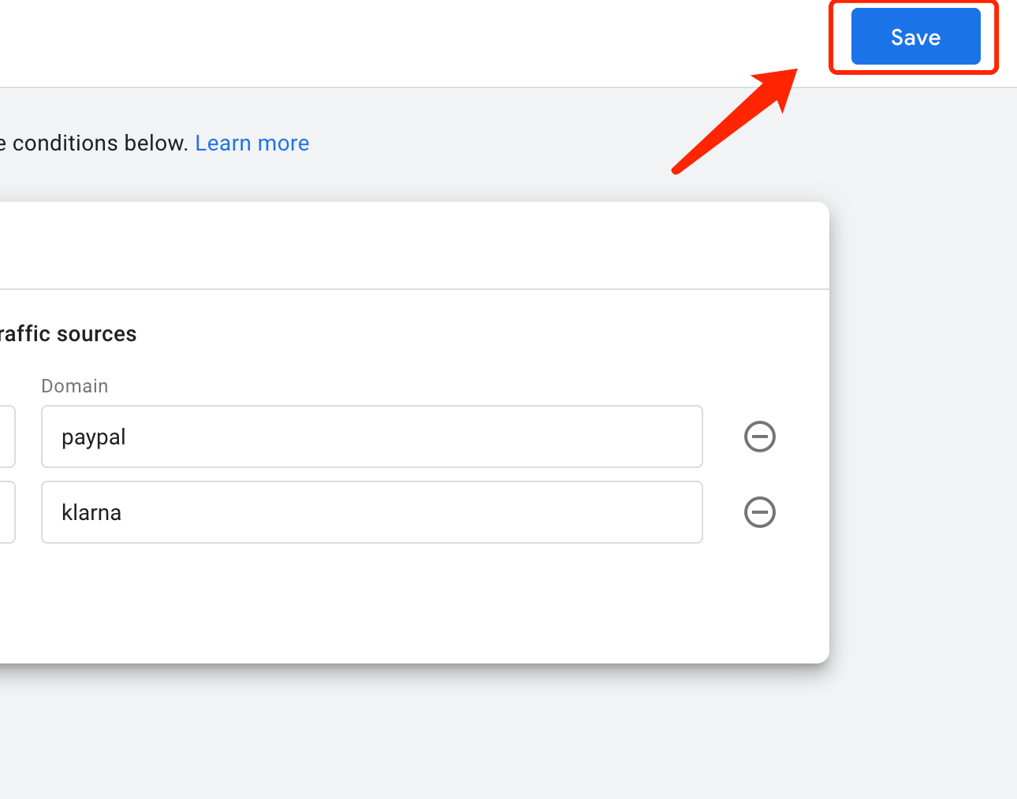This screenshot has height=799, width=1017.
Task: Select the Domain input containing klarna
Action: coord(371,512)
